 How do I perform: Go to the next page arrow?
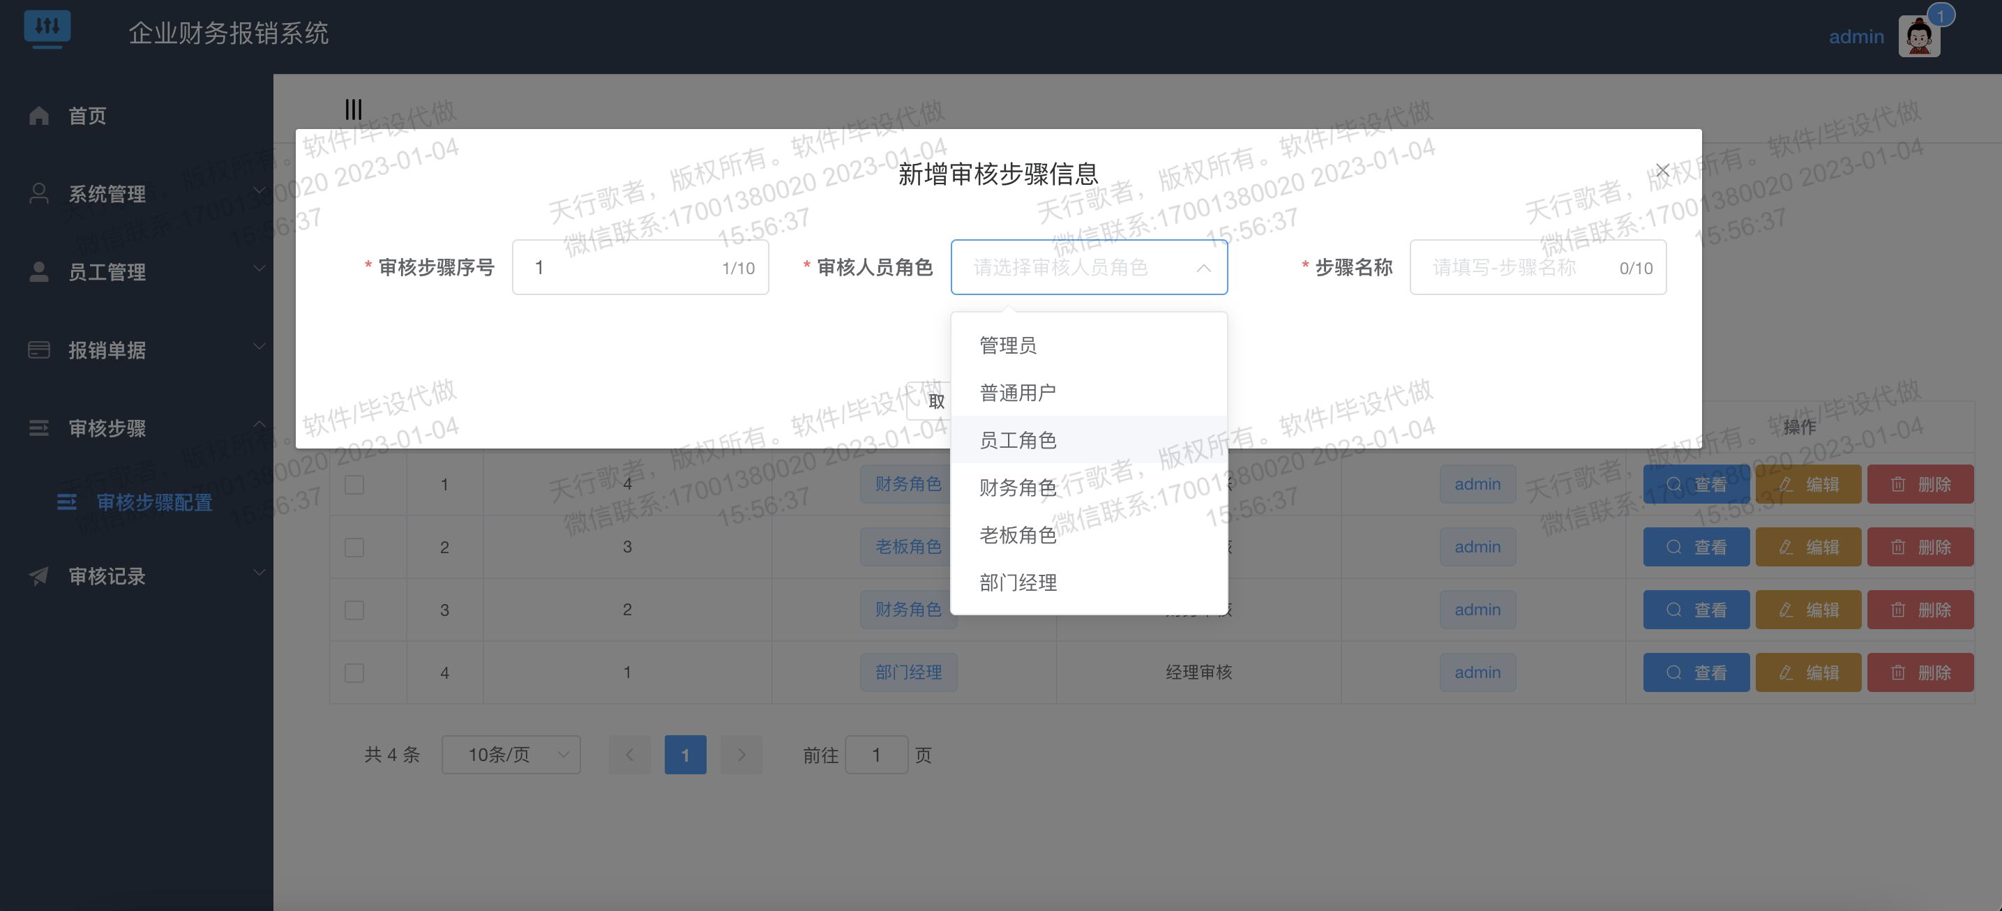[741, 755]
